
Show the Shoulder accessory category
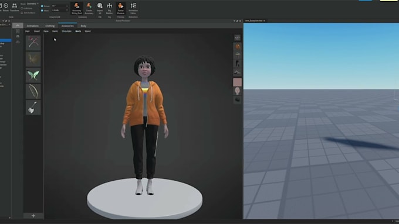coord(67,31)
